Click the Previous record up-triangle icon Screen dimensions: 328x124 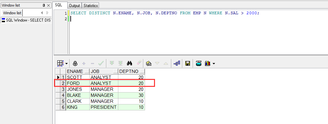166,63
